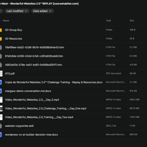147x147 pixels.
Task: Click the PDF document type label
Action: (114, 73)
